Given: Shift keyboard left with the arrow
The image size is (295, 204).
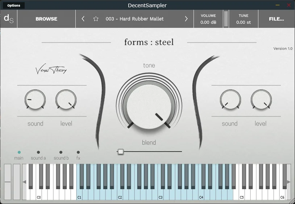Looking at the screenshot, I should point(24,182).
